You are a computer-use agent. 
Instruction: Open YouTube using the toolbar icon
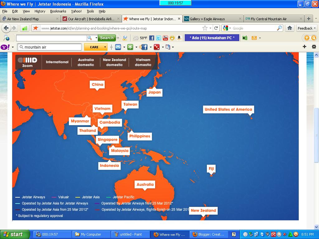[165, 38]
